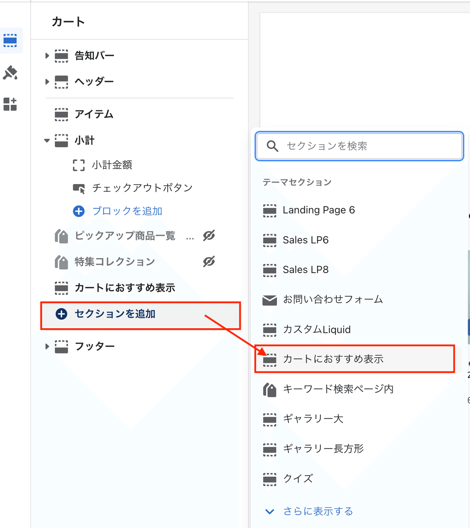470x528 pixels.
Task: Click the sidebar カートにおすすめ表示 section icon
Action: (x=61, y=288)
